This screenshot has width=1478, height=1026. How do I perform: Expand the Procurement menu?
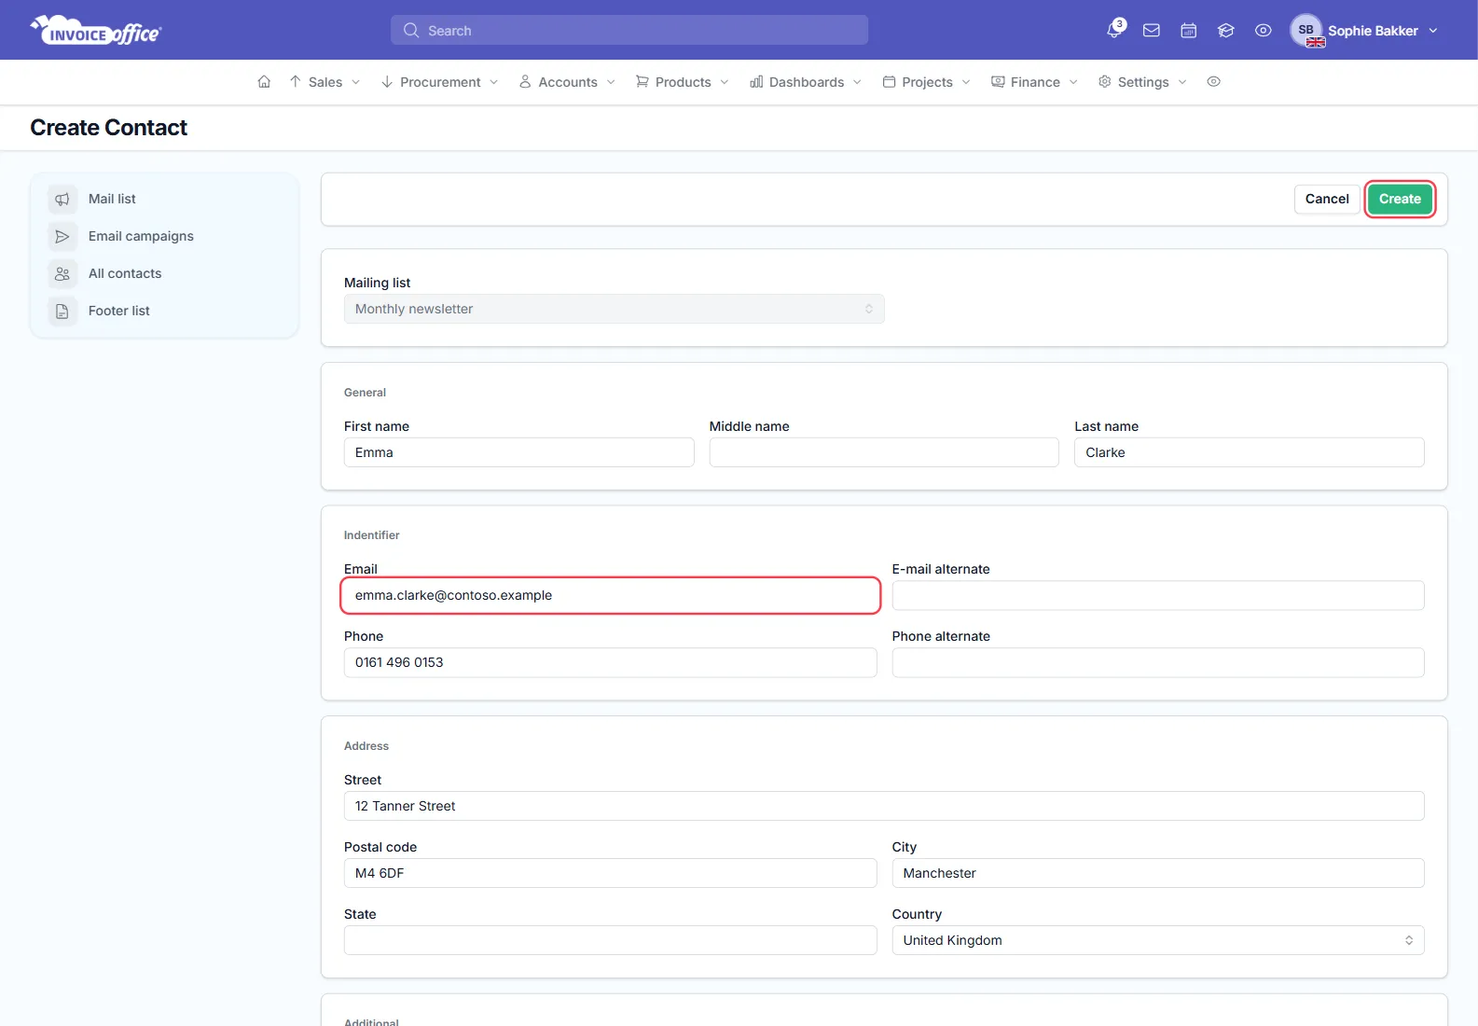439,82
